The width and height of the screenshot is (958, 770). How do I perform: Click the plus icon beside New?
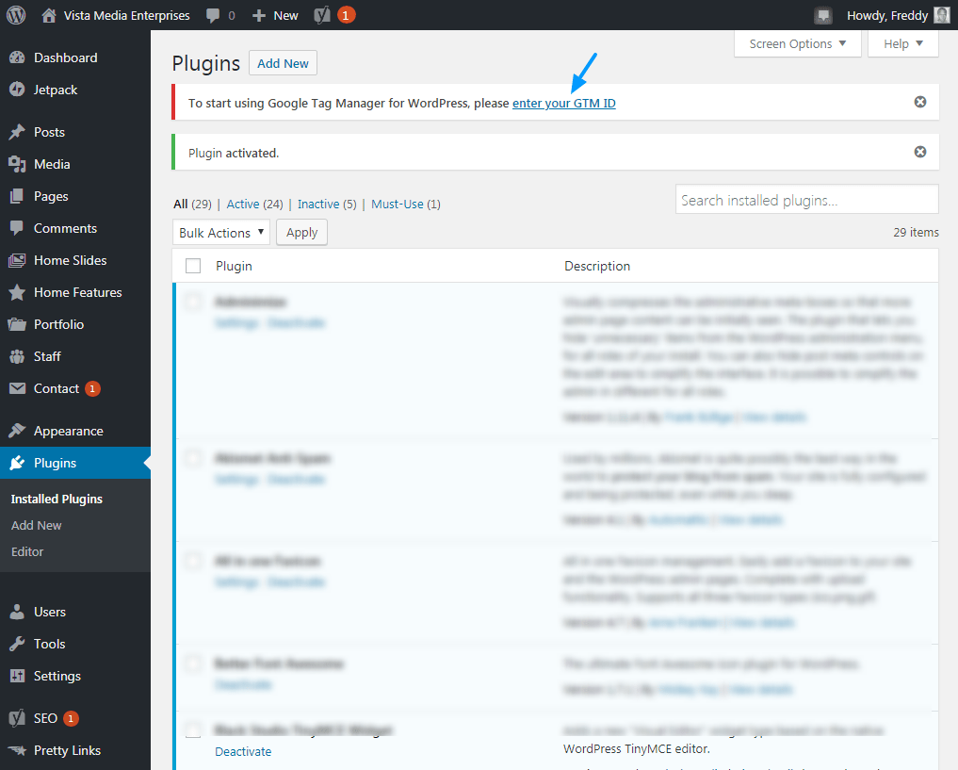tap(259, 16)
